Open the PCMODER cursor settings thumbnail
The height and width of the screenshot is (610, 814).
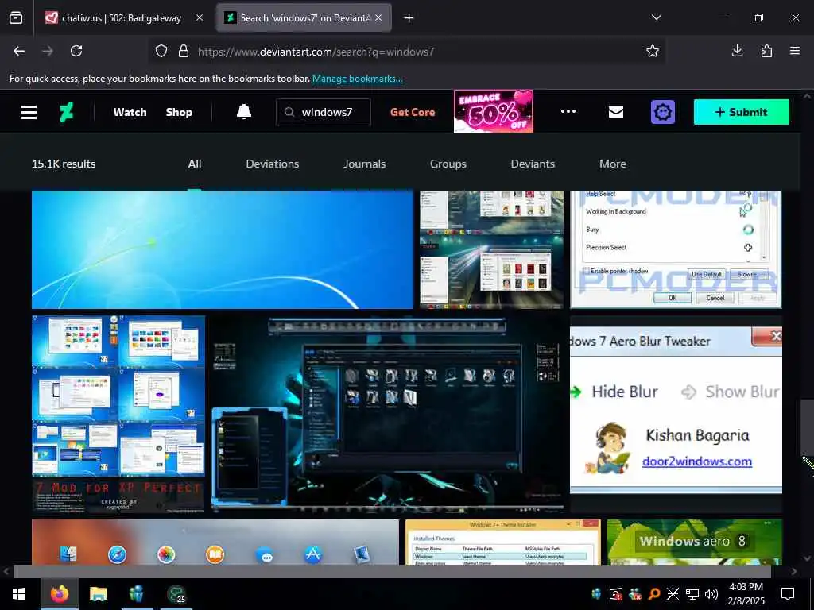676,249
